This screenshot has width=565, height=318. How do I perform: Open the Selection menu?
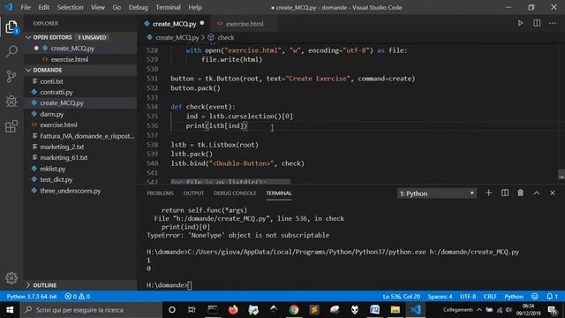[x=70, y=7]
